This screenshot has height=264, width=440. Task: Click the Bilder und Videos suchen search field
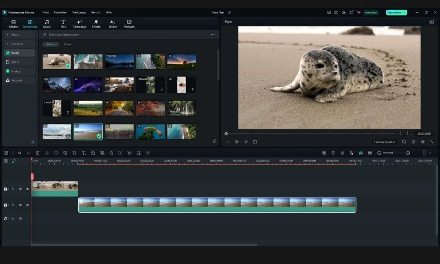click(126, 35)
